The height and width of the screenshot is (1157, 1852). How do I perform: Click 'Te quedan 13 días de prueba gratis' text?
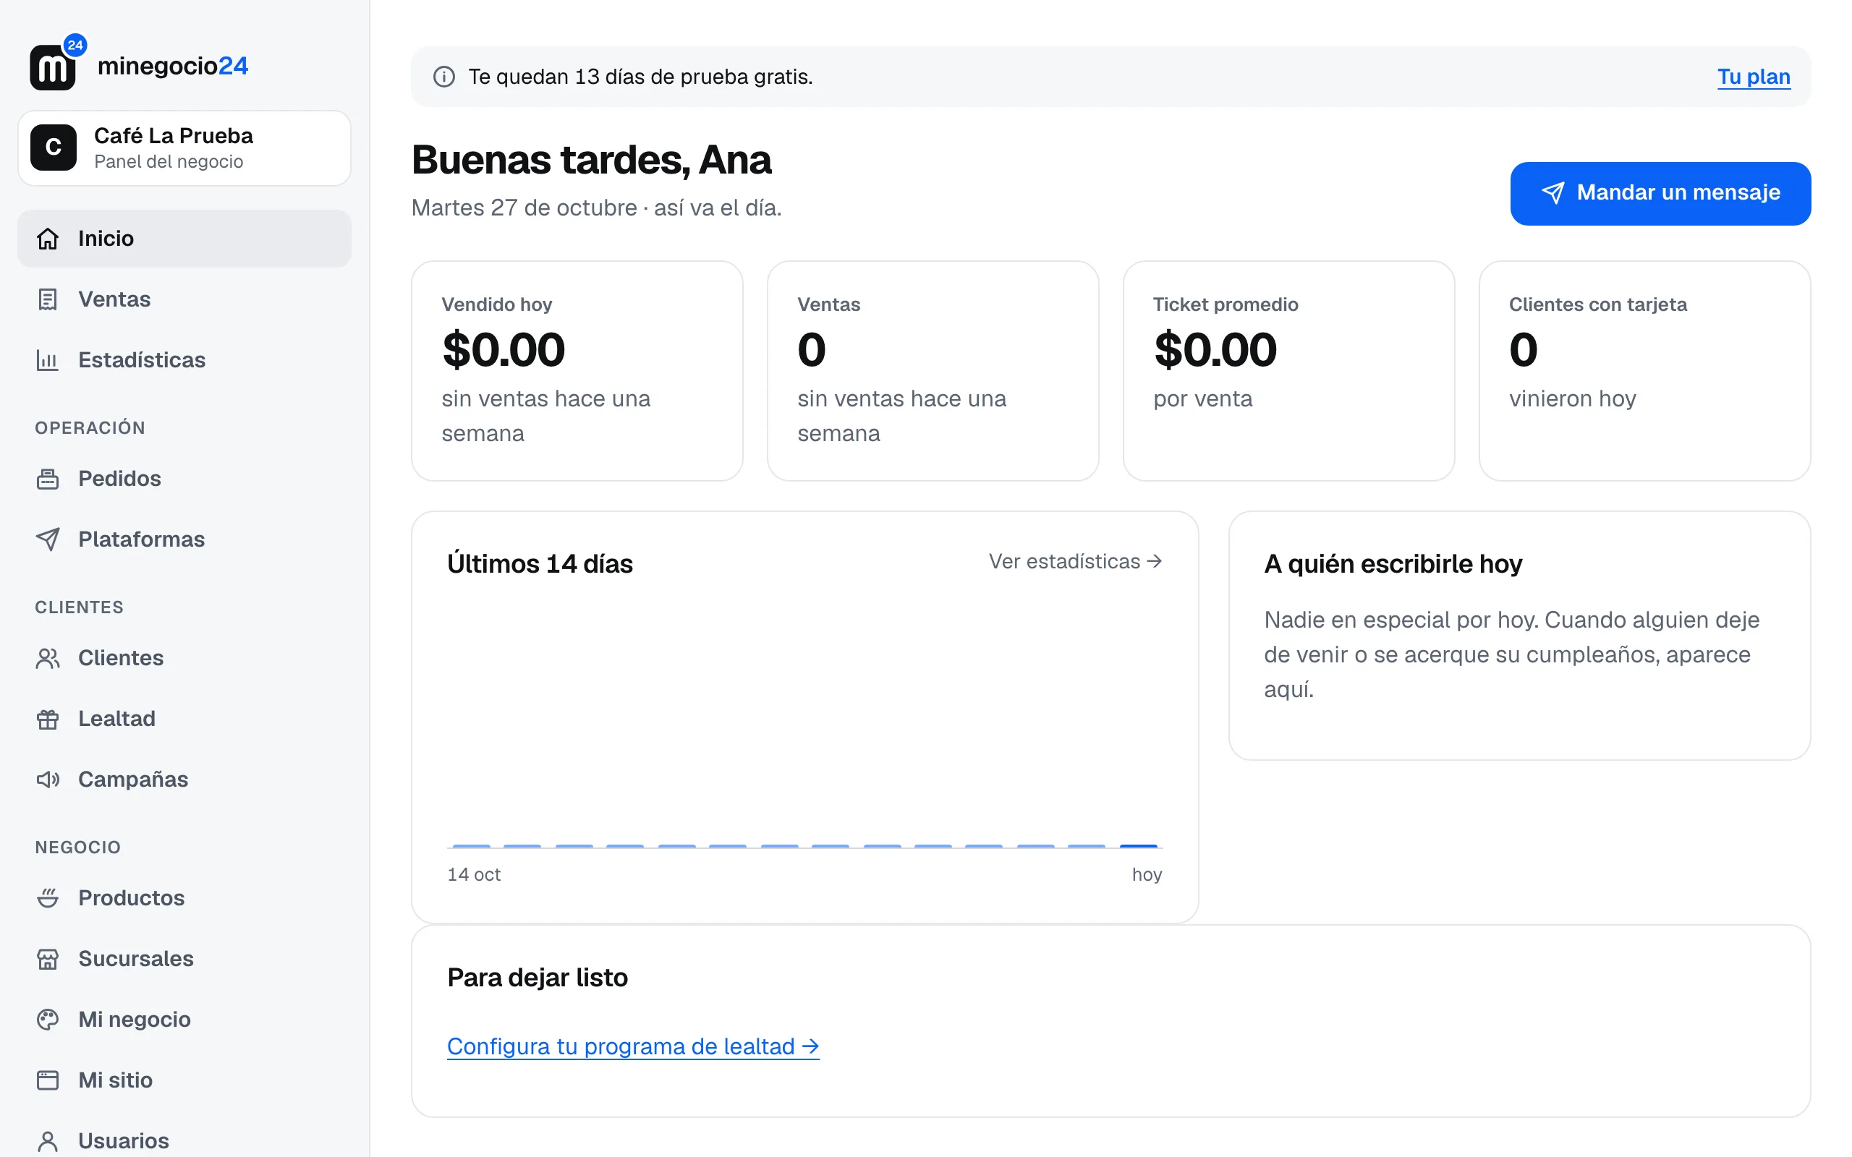pyautogui.click(x=640, y=77)
